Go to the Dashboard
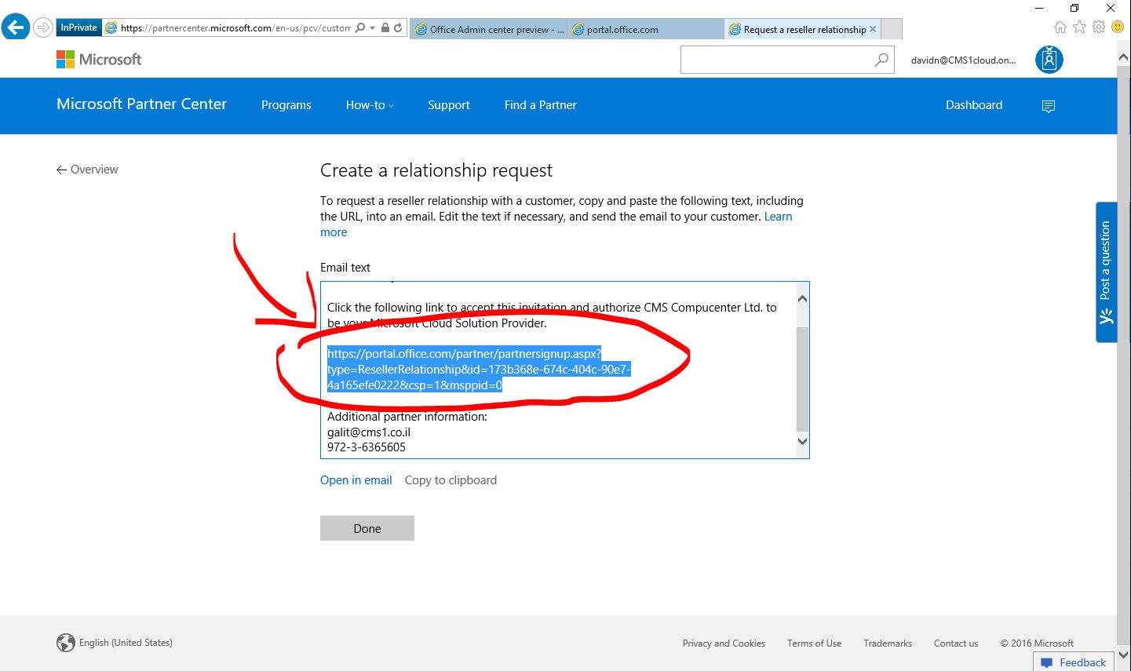This screenshot has width=1131, height=671. (974, 105)
